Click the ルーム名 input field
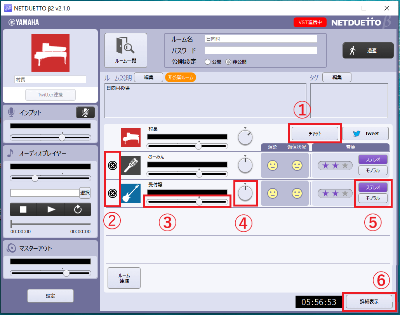400x315 pixels. click(x=261, y=39)
